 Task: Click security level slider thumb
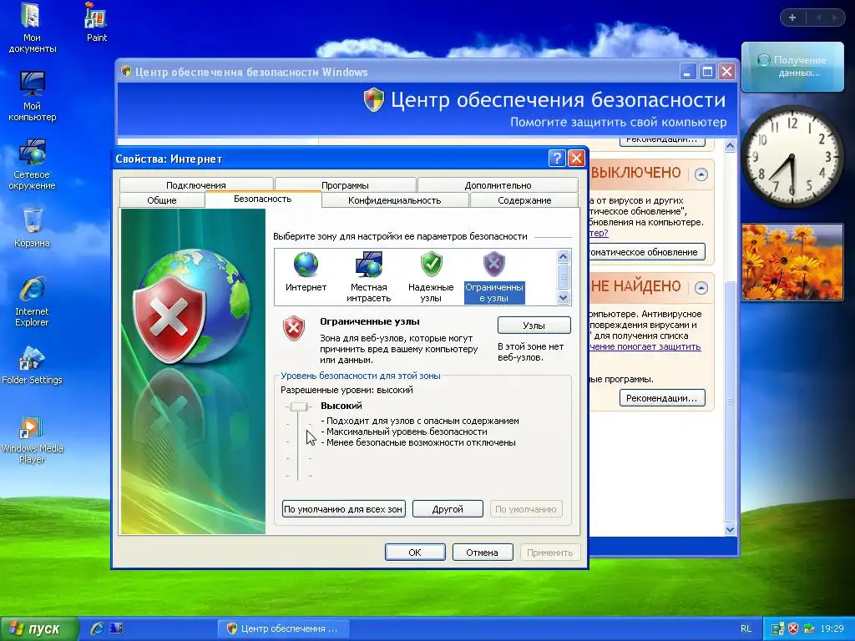(x=299, y=406)
